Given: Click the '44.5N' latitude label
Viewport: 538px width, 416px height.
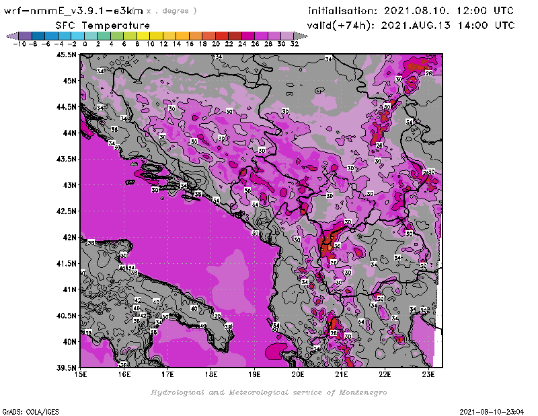Looking at the screenshot, I should 66,107.
